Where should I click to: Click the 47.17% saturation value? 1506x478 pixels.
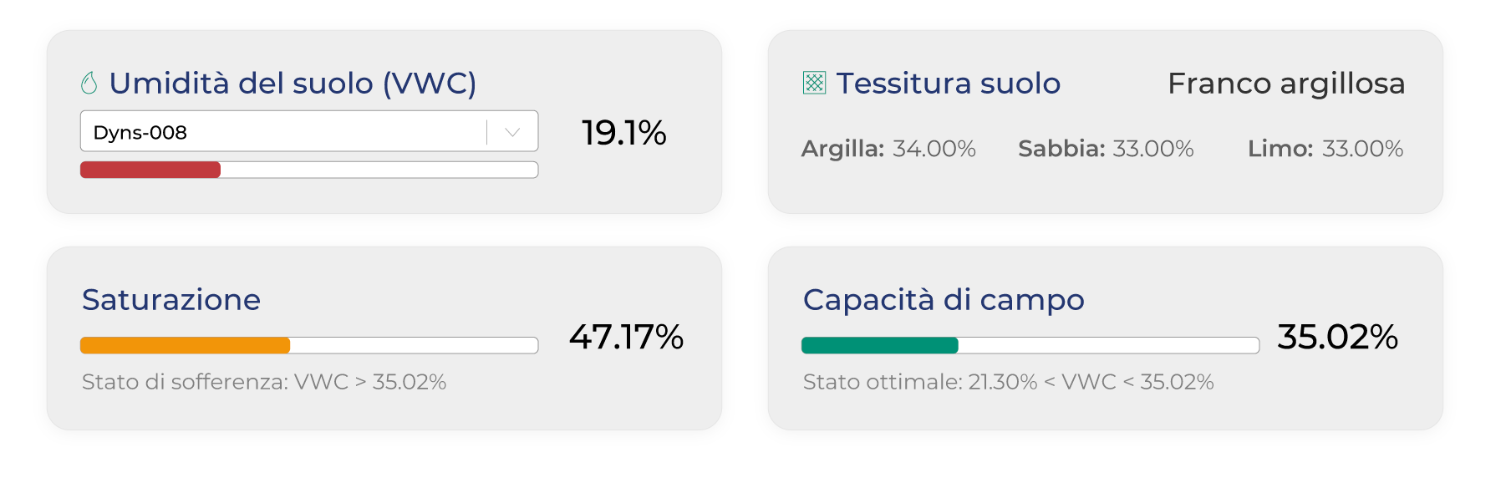pyautogui.click(x=626, y=337)
